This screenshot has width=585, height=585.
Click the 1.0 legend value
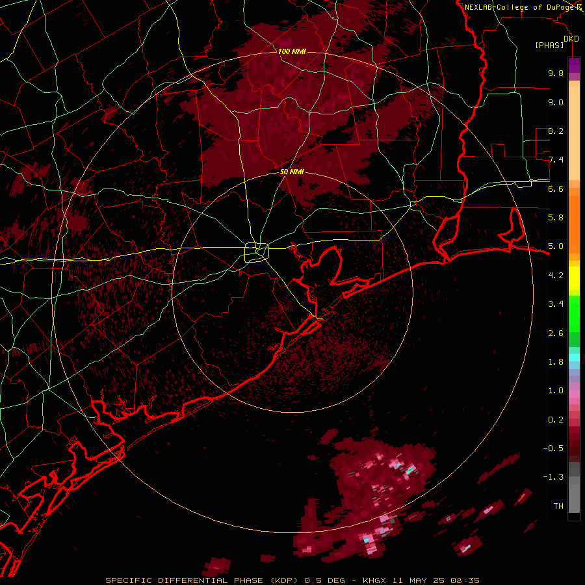[556, 391]
